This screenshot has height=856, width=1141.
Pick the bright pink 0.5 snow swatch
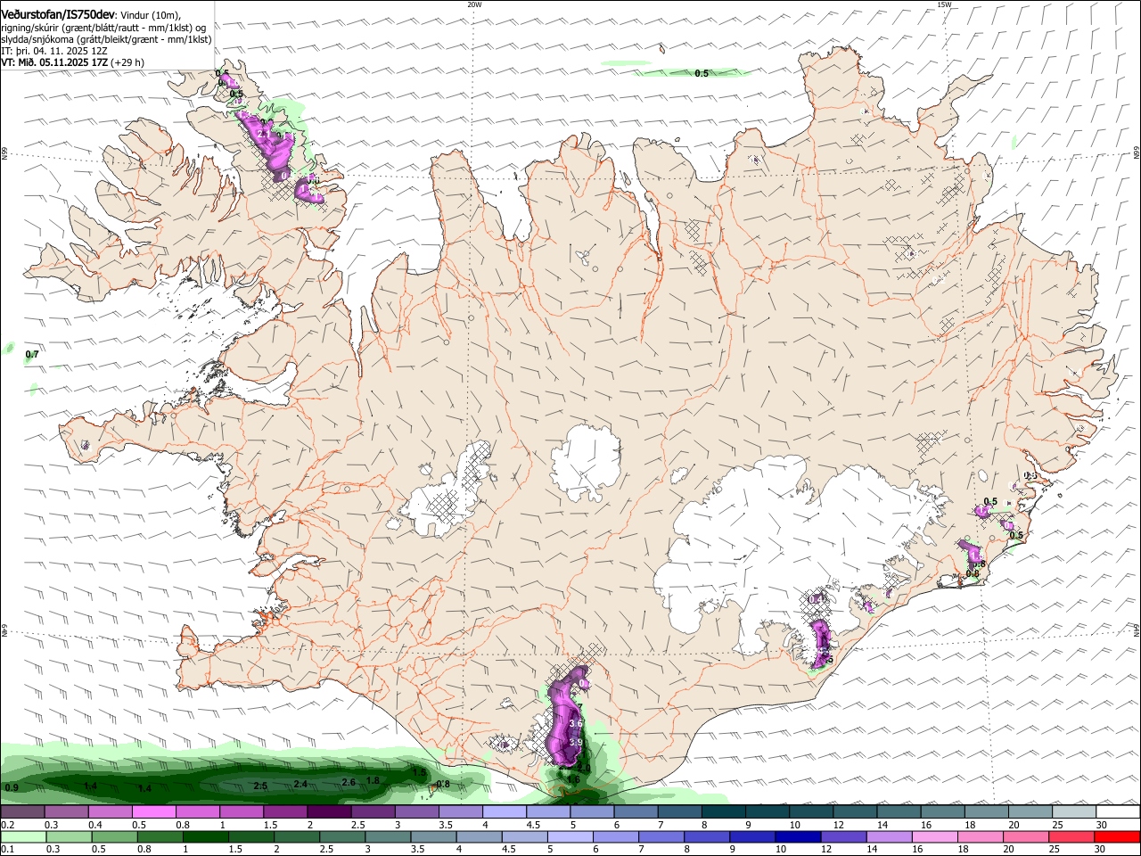[153, 812]
